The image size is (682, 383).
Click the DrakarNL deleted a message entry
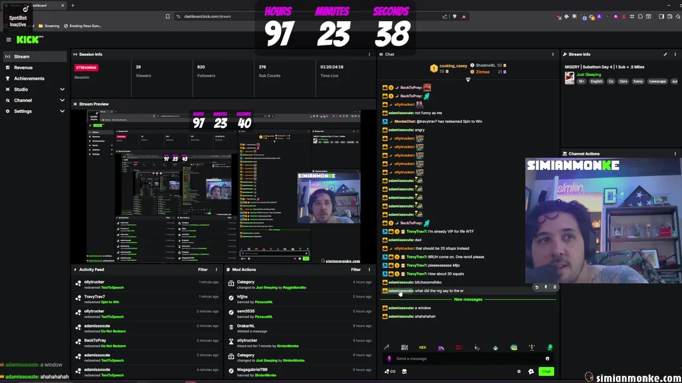pos(299,329)
